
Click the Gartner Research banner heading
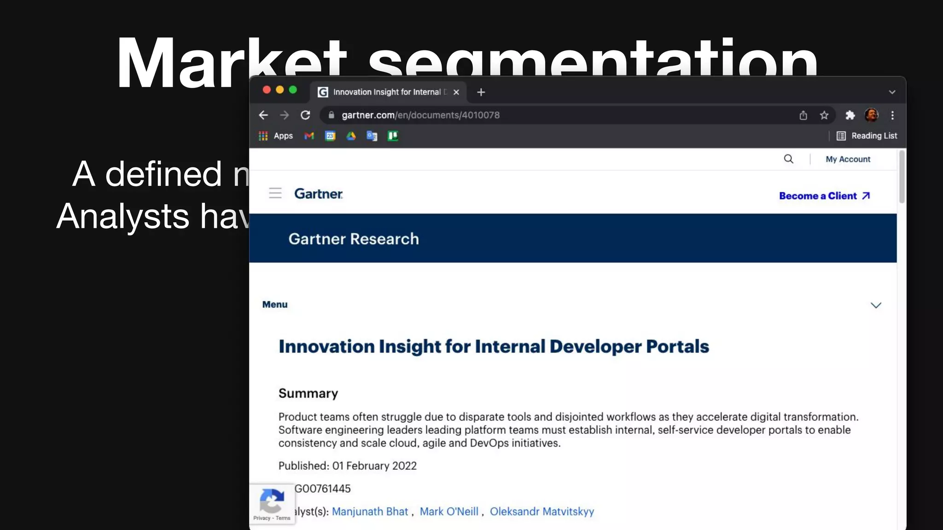pos(354,239)
